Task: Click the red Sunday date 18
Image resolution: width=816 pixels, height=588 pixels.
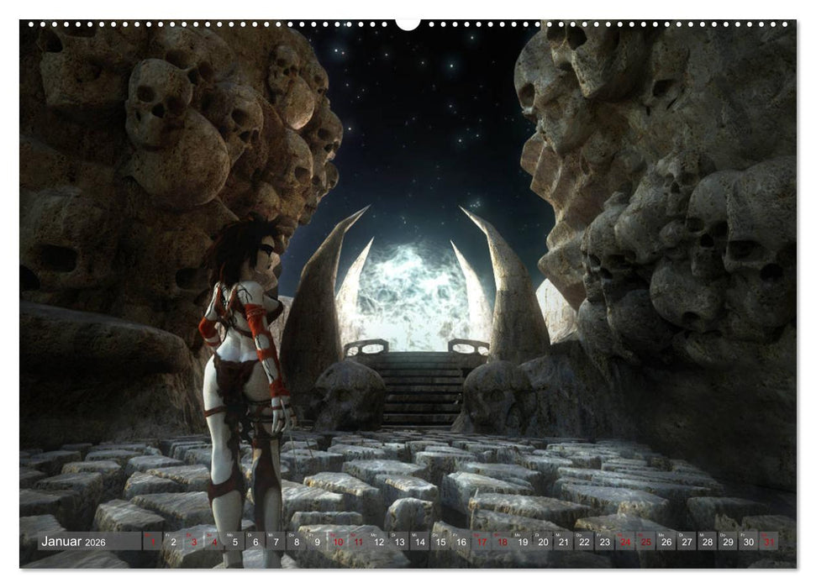Action: pos(501,541)
